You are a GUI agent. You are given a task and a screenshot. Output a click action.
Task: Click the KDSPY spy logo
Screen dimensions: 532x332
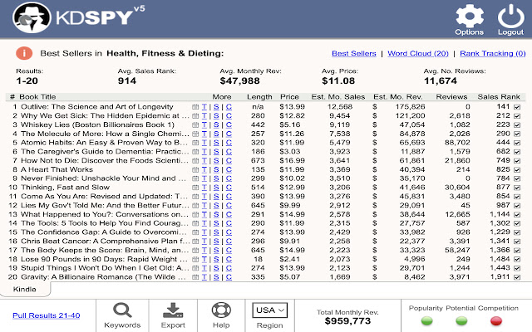pyautogui.click(x=32, y=17)
